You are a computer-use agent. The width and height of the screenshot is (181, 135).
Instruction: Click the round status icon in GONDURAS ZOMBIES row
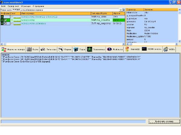5,23
